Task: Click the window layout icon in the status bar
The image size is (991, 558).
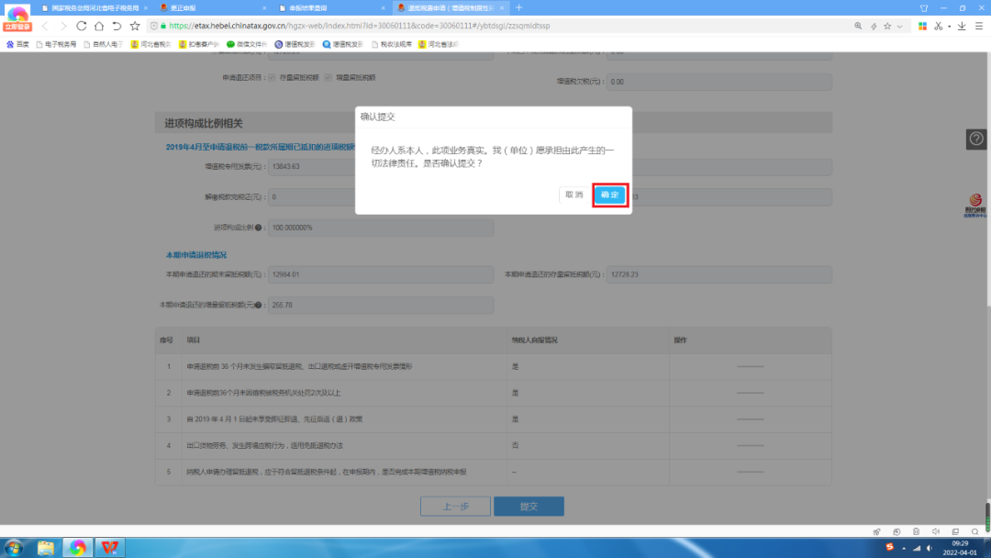Action: point(955,532)
